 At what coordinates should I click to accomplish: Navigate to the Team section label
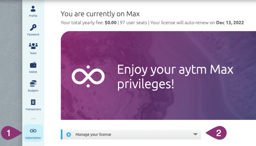(x=33, y=53)
